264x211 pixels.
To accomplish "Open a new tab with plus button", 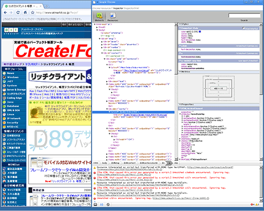I will coord(46,6).
